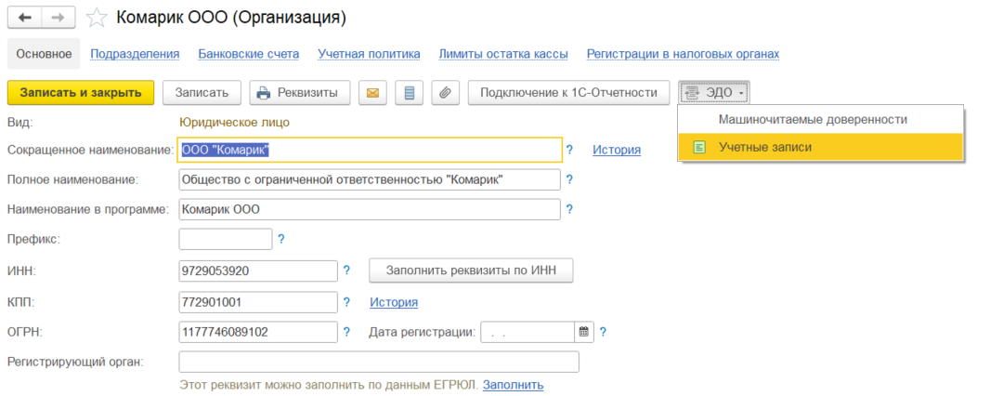Click the forward arrow navigation icon

[x=59, y=17]
